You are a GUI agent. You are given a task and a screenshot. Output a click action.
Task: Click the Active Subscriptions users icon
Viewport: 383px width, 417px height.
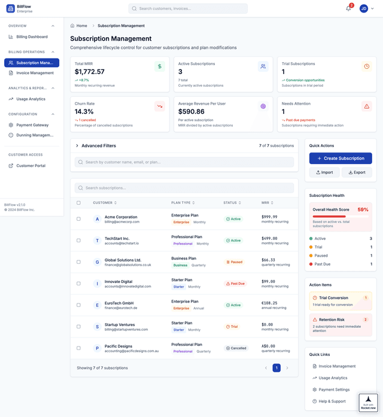263,66
